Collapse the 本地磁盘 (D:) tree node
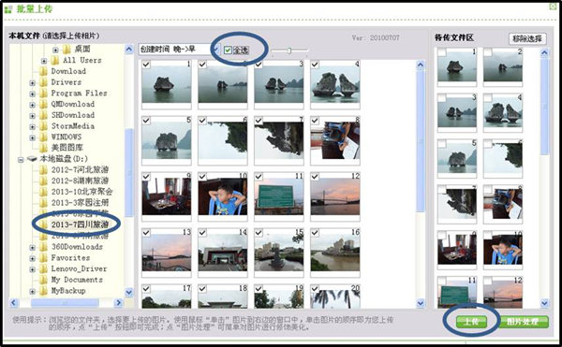The height and width of the screenshot is (347, 562). pyautogui.click(x=21, y=160)
